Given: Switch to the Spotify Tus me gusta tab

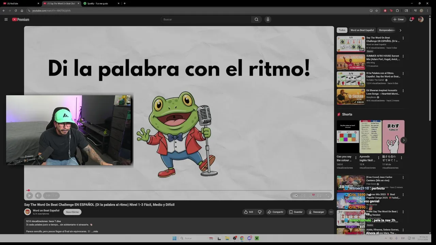Looking at the screenshot, I should 102,3.
